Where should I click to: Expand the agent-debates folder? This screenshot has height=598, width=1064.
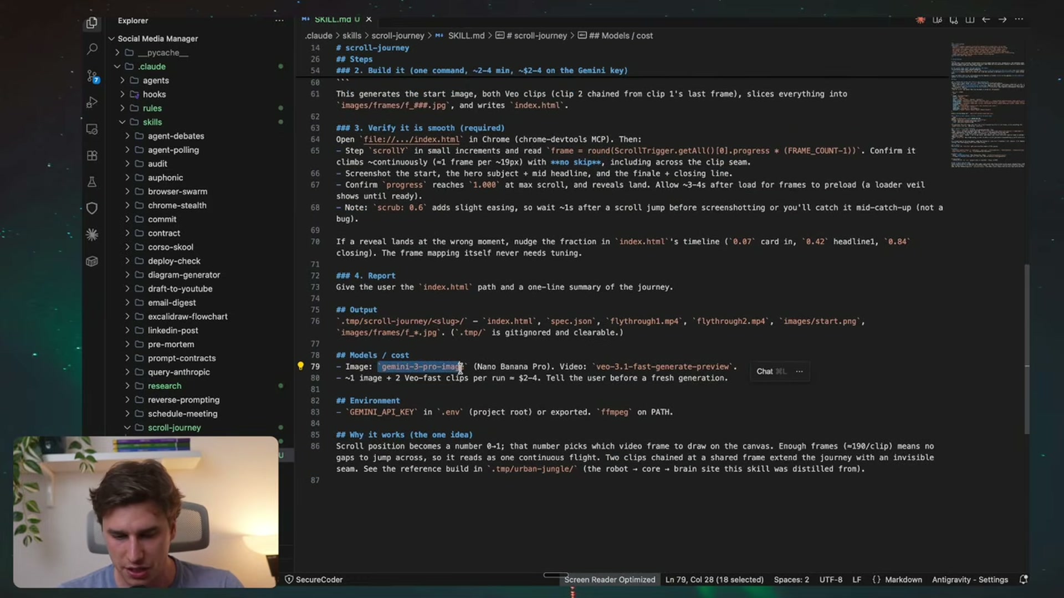(x=127, y=136)
